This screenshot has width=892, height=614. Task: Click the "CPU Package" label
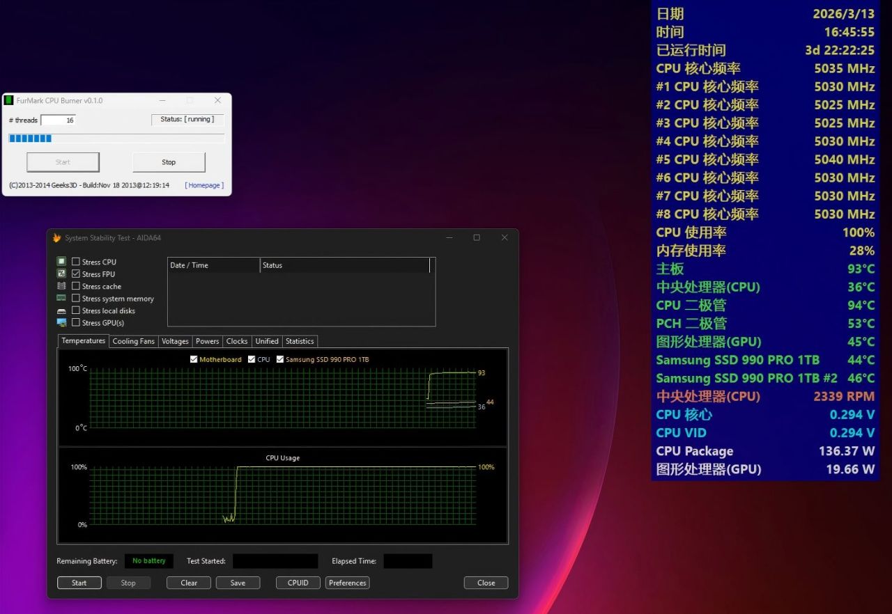tap(695, 451)
